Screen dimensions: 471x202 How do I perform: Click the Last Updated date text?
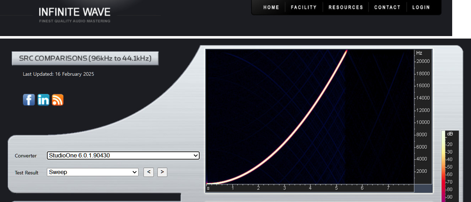tap(58, 74)
